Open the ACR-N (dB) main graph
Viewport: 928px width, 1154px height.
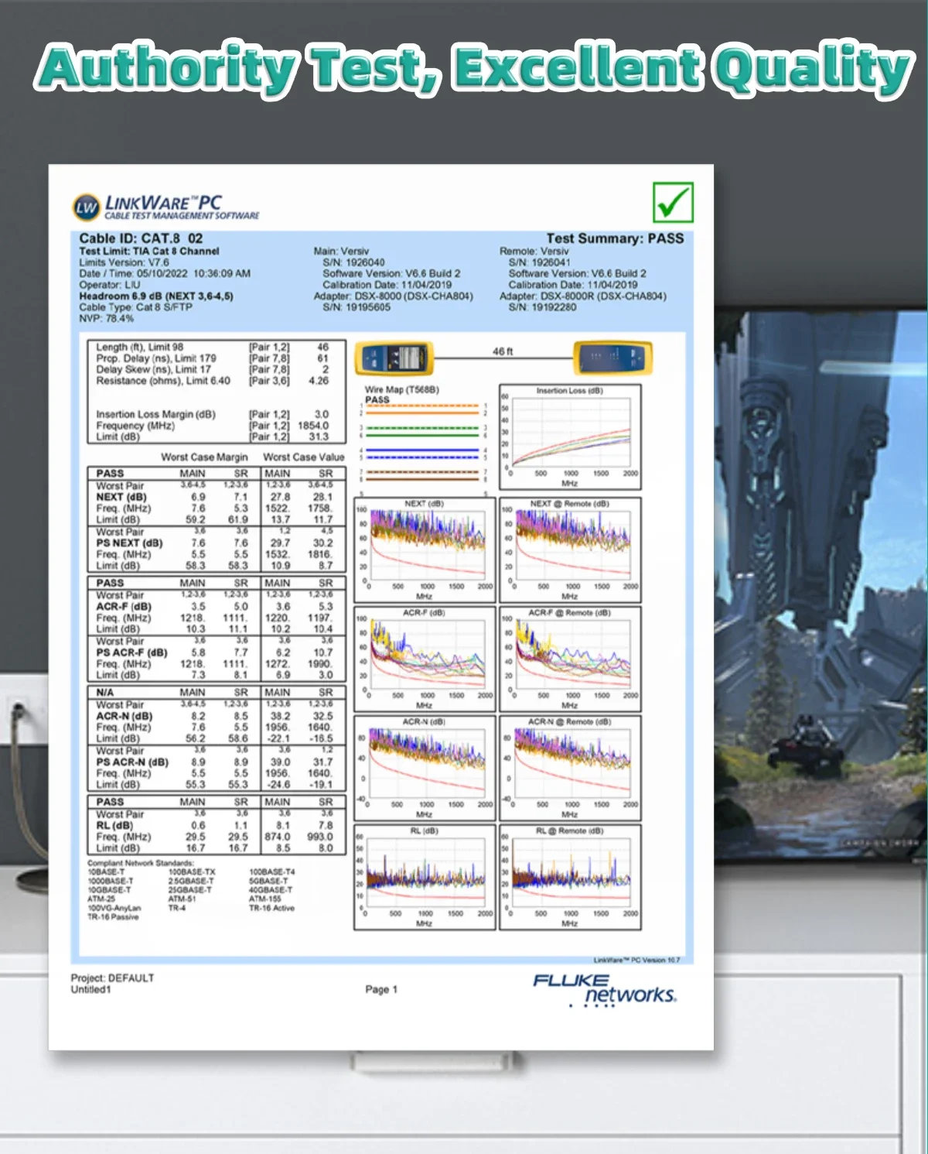click(425, 768)
